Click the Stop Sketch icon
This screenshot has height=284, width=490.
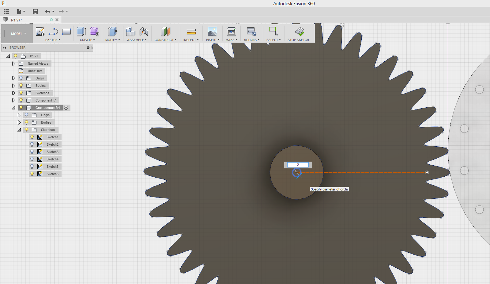299,31
